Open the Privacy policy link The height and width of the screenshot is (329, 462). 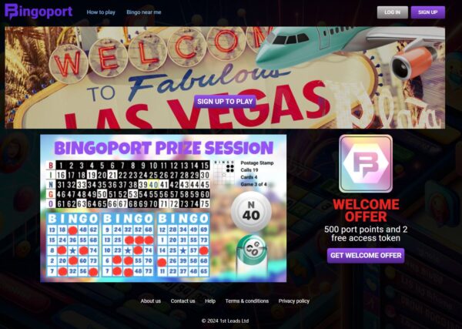coord(294,301)
